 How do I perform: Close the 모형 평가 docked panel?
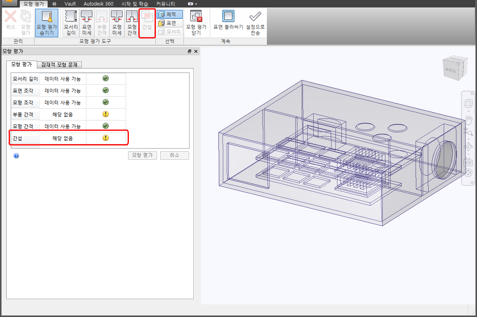pos(196,52)
